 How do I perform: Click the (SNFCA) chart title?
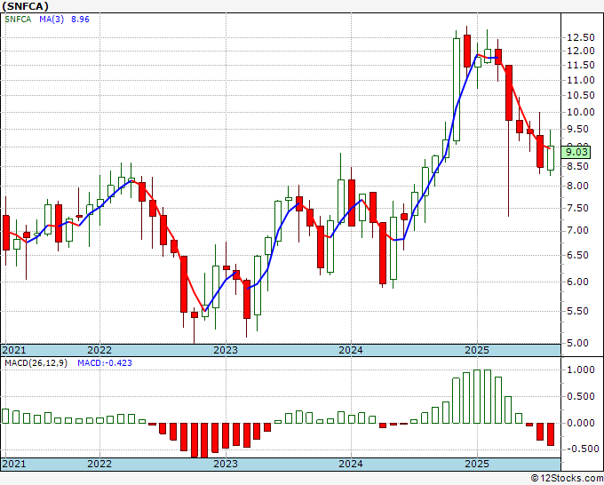pyautogui.click(x=26, y=6)
